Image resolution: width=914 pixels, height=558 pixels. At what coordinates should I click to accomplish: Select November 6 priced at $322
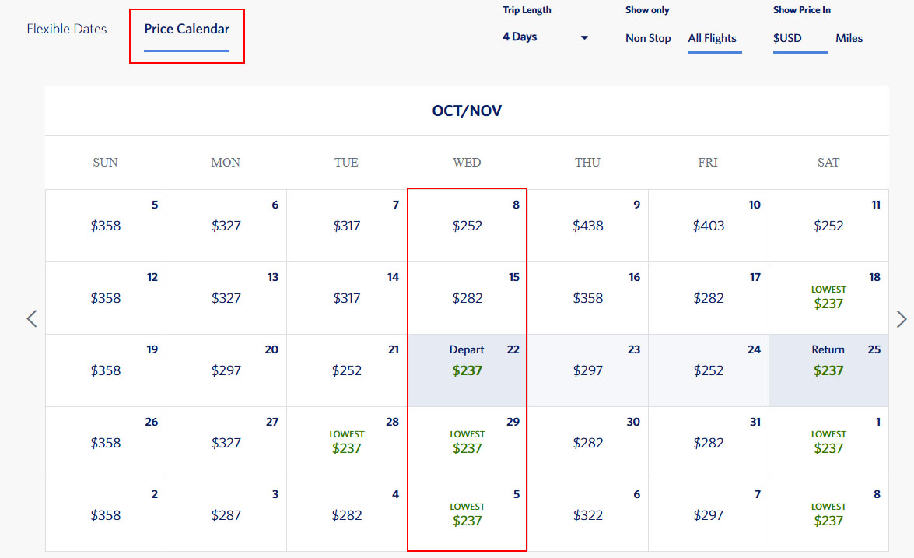coord(588,515)
